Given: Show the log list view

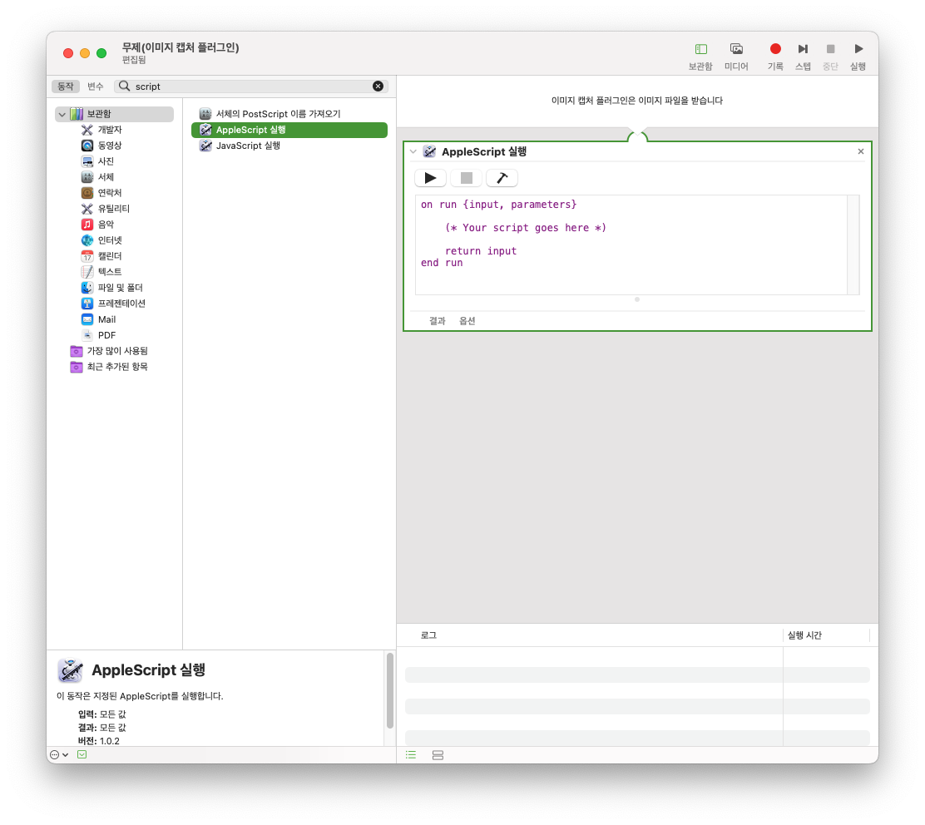Looking at the screenshot, I should point(411,755).
